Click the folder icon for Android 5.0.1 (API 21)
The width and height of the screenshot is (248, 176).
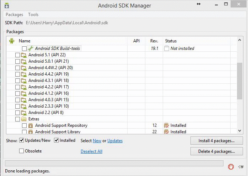click(23, 61)
